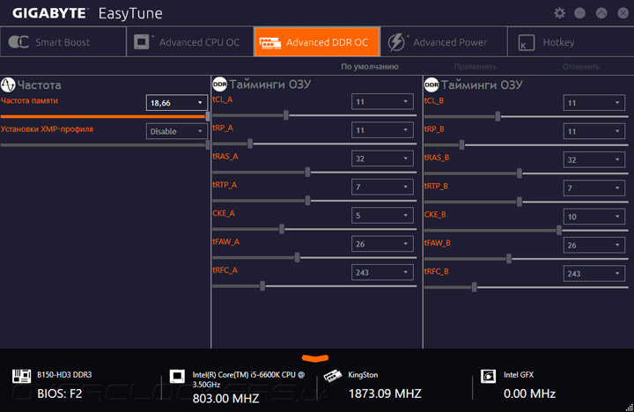Open the tRP_A value dropdown

click(382, 129)
